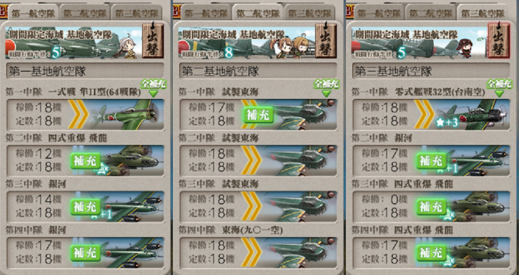Click the 銀河 plane with 14 operational aircraft

tap(85, 207)
